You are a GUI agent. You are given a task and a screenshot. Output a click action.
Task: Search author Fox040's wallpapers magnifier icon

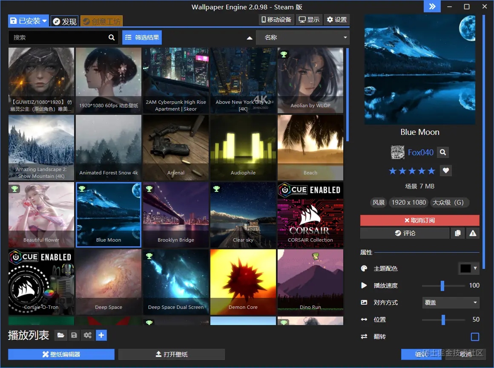click(x=443, y=152)
